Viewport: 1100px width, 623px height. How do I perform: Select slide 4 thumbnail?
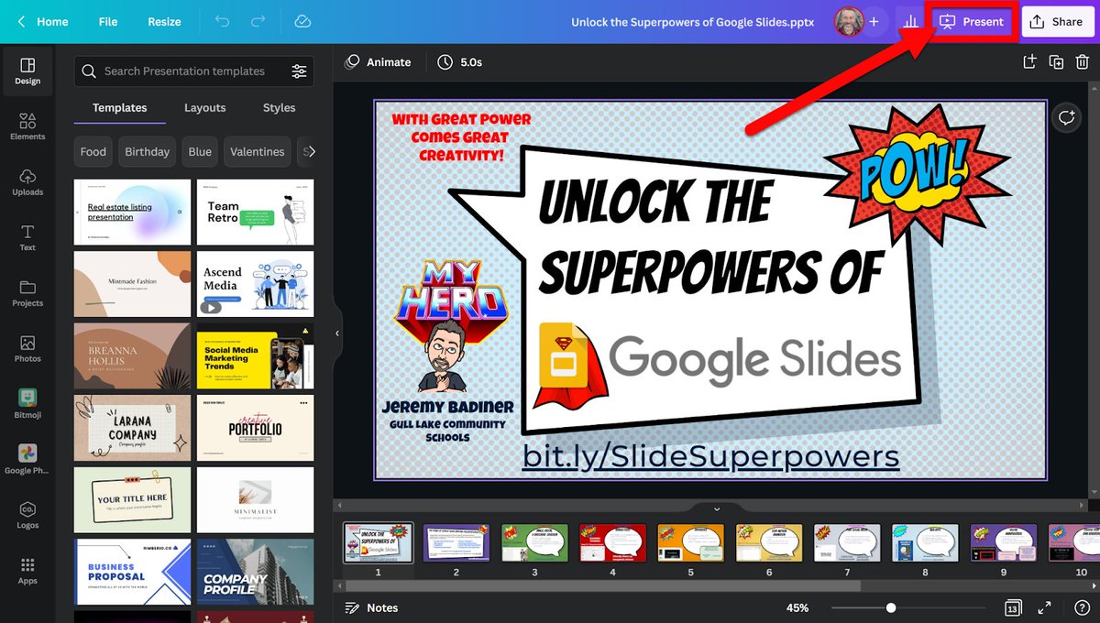coord(611,543)
